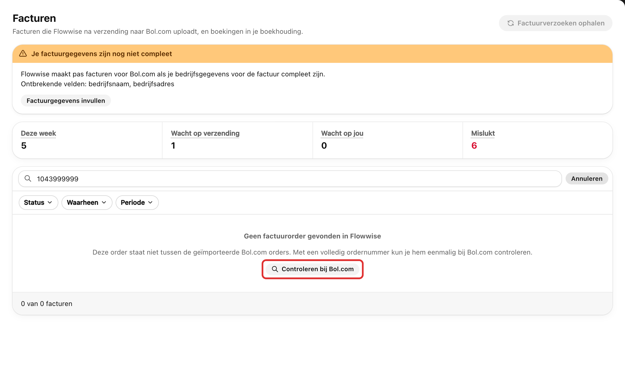Click the page subtitle about Flowwise uploads
Image resolution: width=625 pixels, height=373 pixels.
[158, 31]
